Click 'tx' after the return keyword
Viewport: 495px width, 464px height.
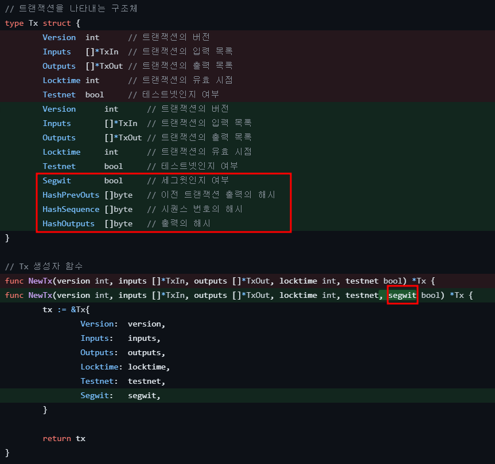[x=80, y=439]
